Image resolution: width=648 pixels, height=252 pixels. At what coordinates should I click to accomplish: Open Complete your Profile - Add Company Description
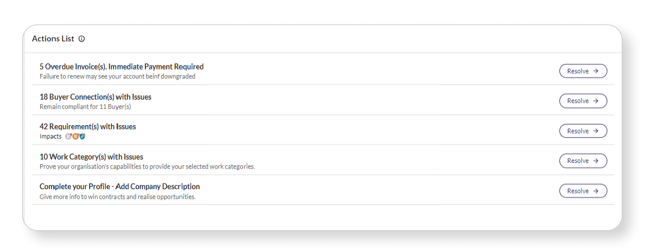coord(119,187)
